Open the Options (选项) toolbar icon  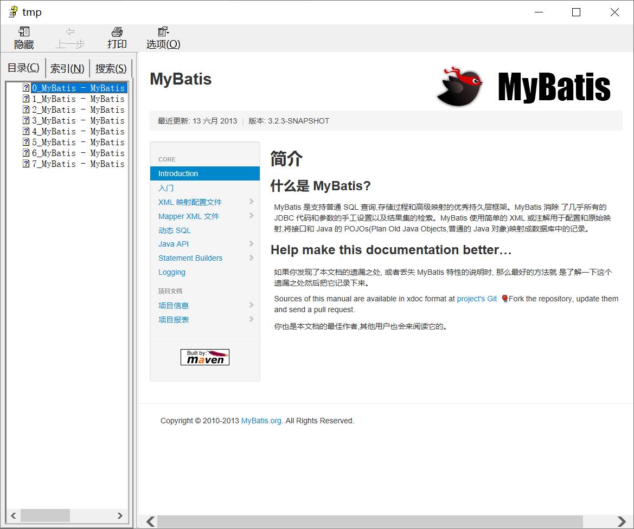point(163,31)
